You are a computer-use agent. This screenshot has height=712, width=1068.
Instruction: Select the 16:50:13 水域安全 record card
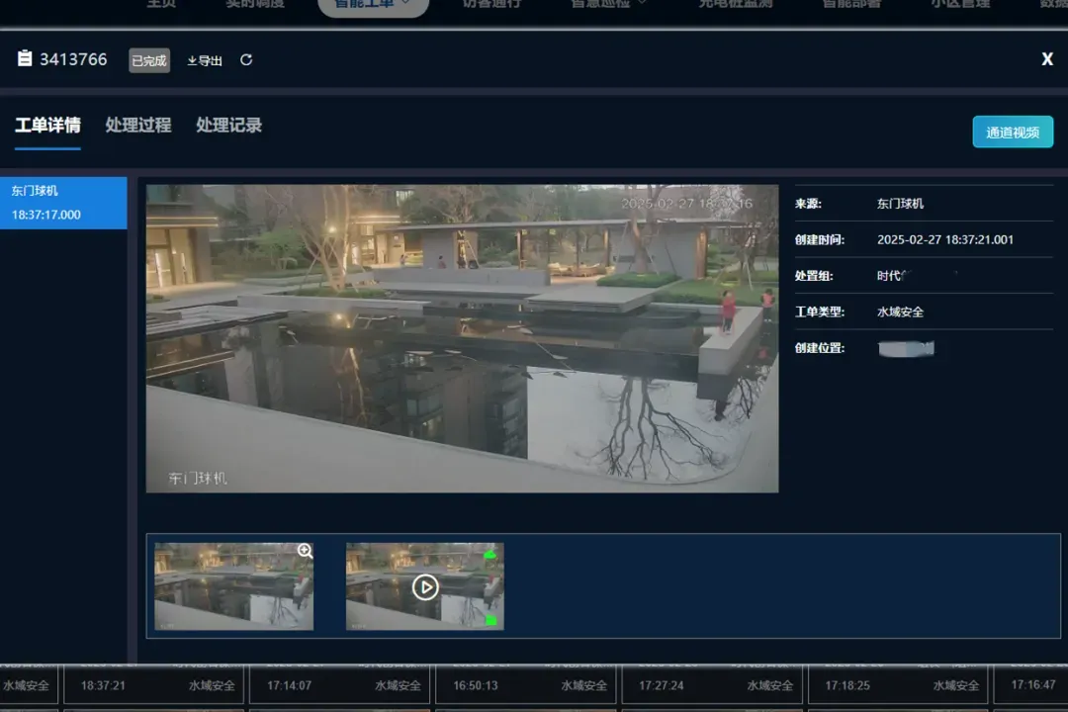[524, 685]
